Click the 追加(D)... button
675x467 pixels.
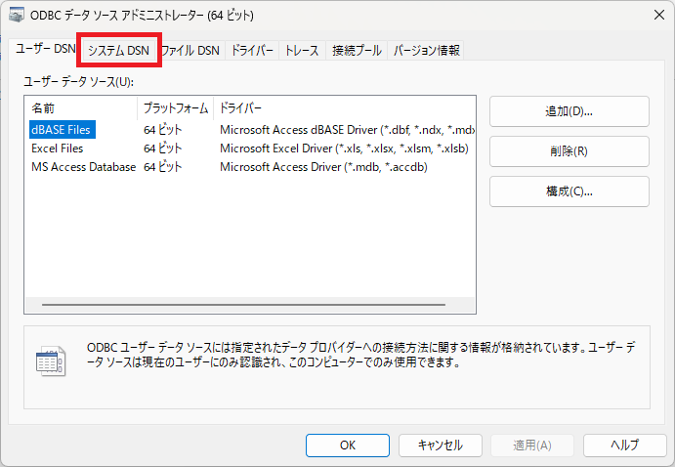pos(570,111)
